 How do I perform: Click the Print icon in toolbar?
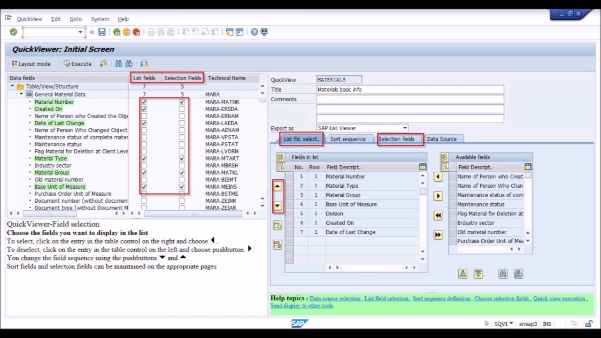coord(151,32)
